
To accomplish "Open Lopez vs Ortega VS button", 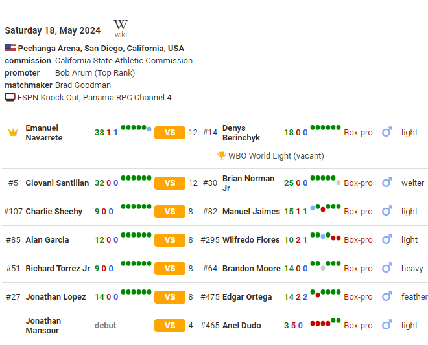I will point(170,297).
